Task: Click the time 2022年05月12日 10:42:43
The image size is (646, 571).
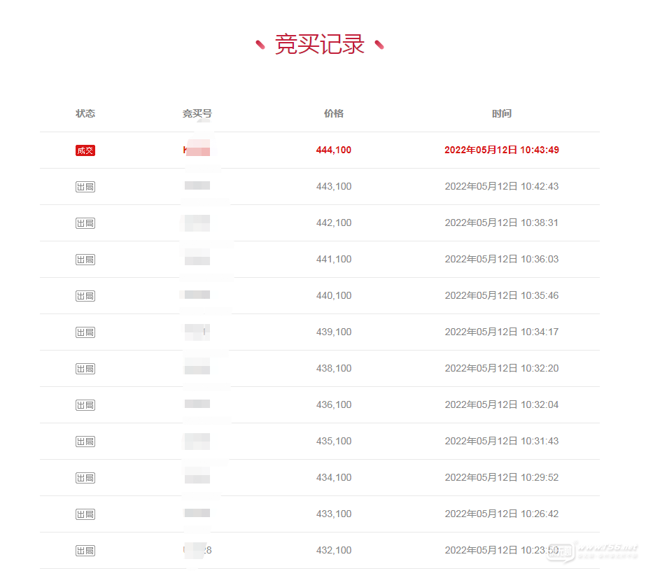Action: pos(502,186)
